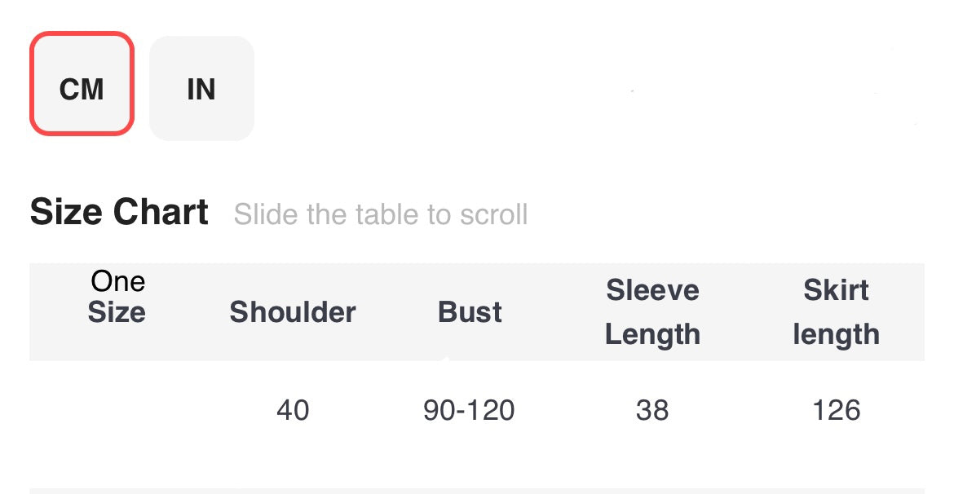Click 'Length' under the Sleeve header
Image resolution: width=954 pixels, height=494 pixels.
652,334
